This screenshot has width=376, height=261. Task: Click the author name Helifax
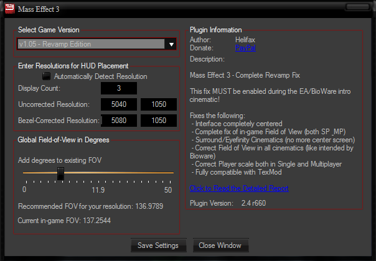coord(245,40)
